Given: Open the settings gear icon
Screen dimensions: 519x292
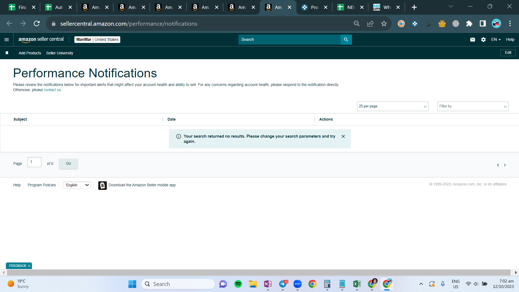Looking at the screenshot, I should click(x=483, y=39).
